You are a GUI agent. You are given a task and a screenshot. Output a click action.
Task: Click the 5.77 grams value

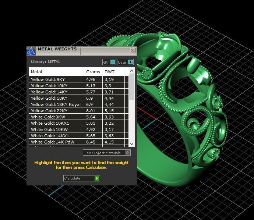[91, 92]
